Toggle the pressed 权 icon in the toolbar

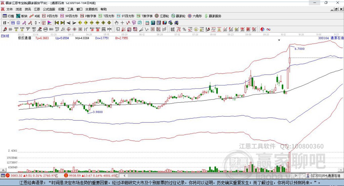click(x=44, y=23)
